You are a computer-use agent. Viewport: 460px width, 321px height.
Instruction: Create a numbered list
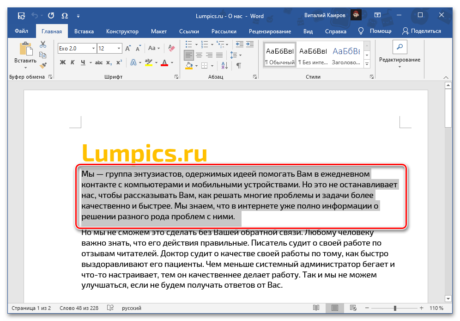pyautogui.click(x=205, y=44)
